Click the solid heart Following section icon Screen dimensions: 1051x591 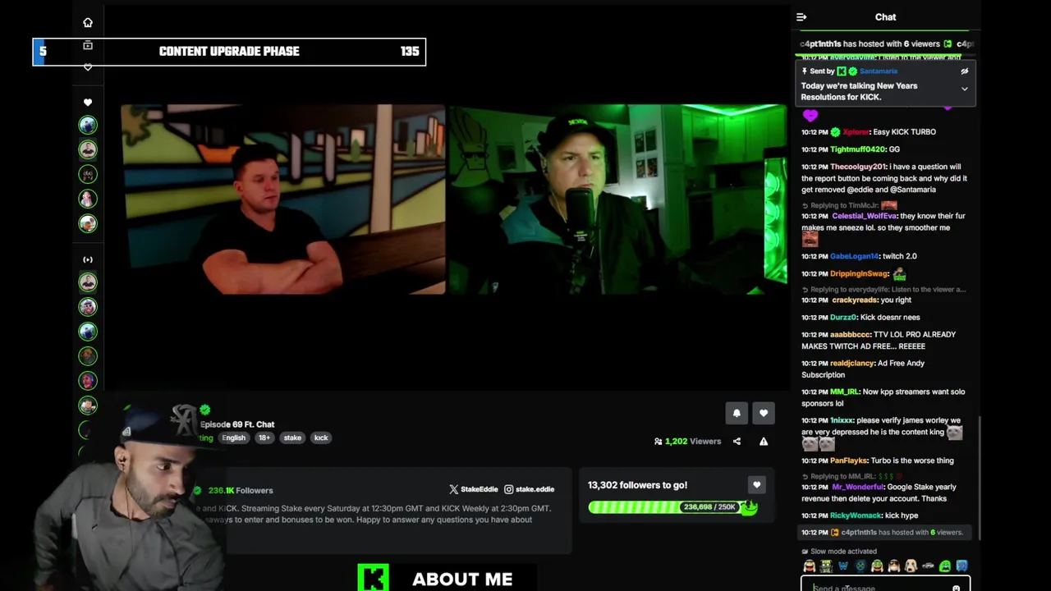tap(88, 103)
